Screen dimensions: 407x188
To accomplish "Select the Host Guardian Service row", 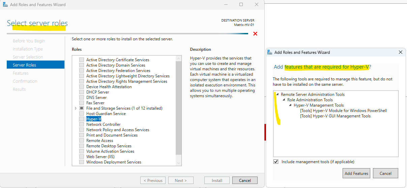I will point(106,114).
